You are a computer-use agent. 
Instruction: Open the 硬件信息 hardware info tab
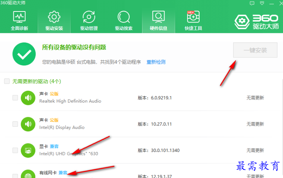[x=158, y=21]
